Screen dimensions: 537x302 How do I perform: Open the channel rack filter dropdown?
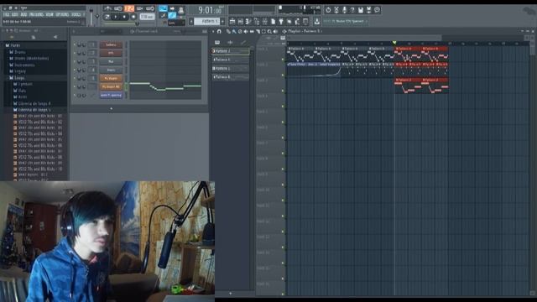pos(111,32)
